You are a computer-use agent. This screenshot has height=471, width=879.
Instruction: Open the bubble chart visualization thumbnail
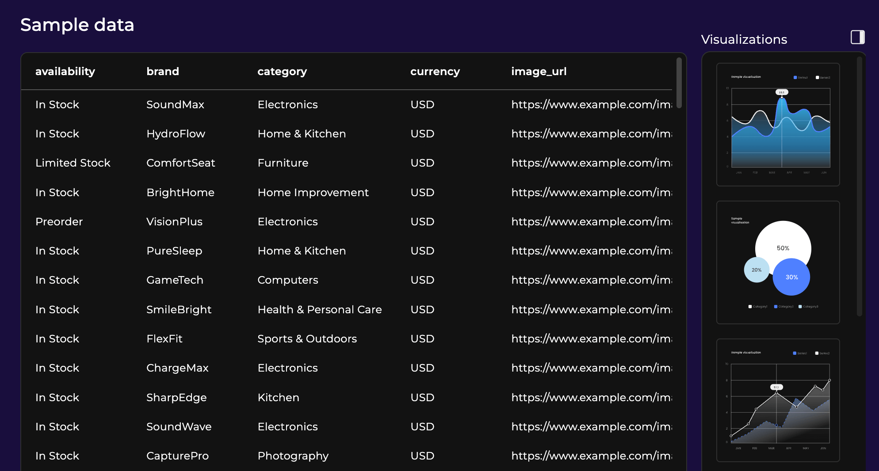[778, 262]
